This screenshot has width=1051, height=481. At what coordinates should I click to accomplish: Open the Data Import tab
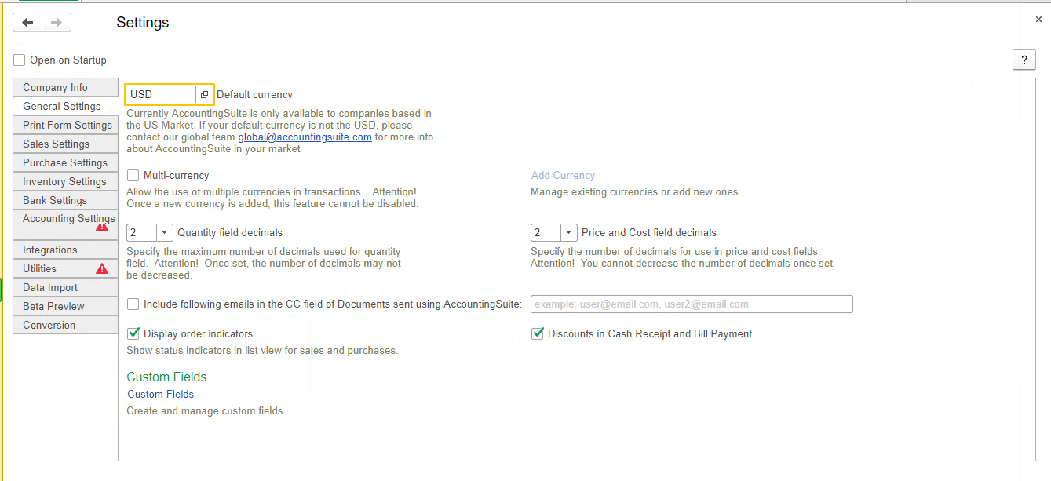point(65,288)
